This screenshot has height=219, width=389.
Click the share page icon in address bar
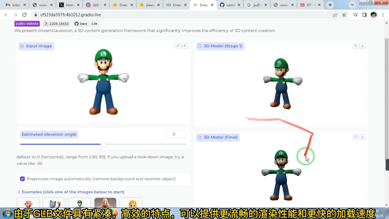click(x=335, y=15)
